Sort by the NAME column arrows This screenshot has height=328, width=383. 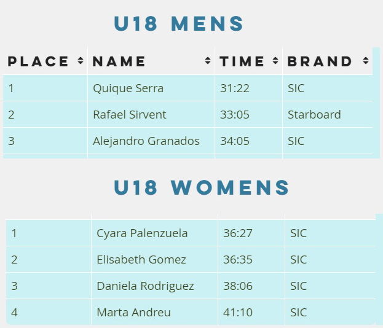click(x=208, y=61)
